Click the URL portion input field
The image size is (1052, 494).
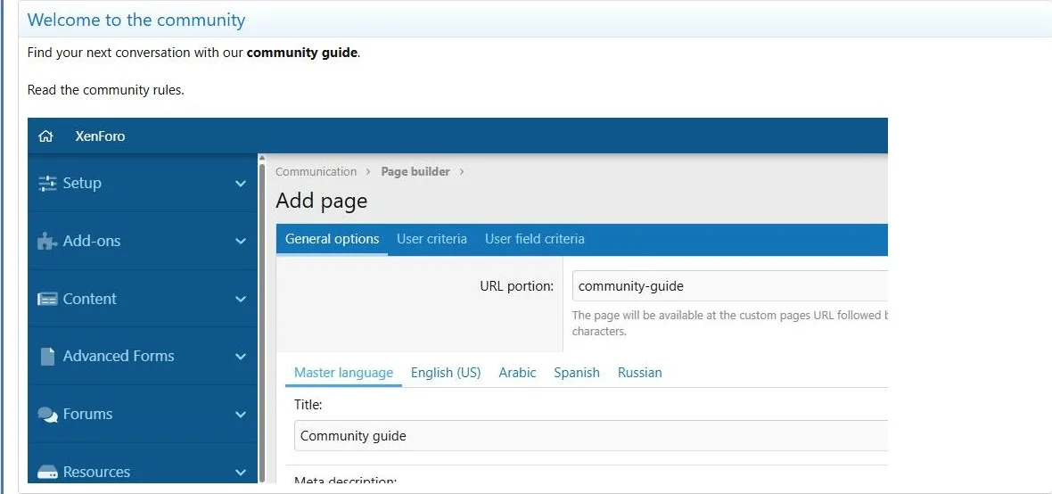(x=730, y=286)
